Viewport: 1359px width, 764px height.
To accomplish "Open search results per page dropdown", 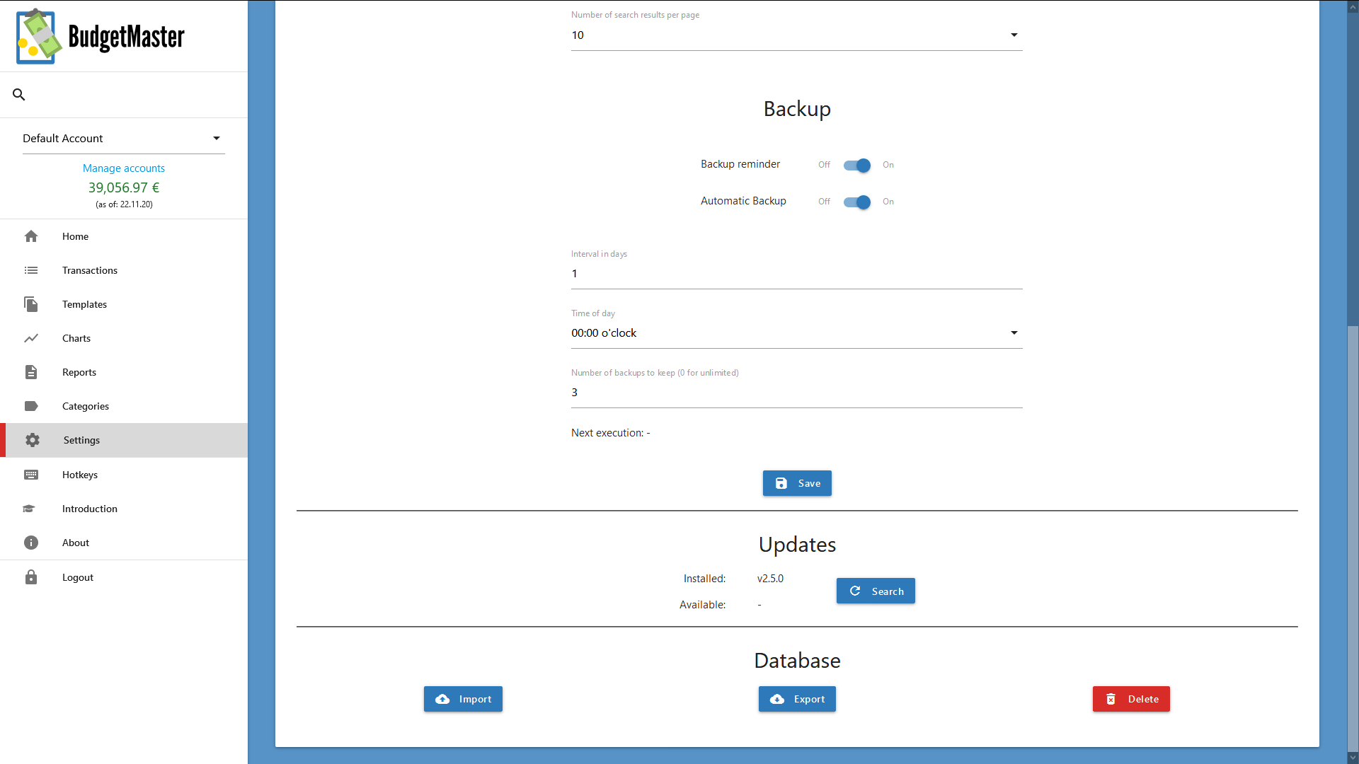I will 797,35.
